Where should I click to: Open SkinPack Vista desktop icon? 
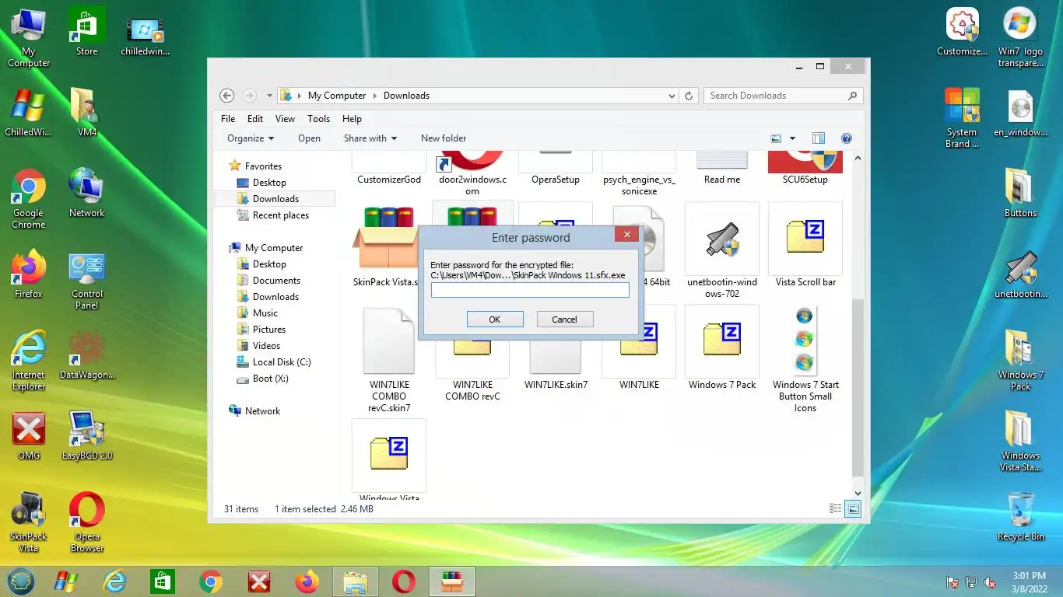(x=29, y=522)
